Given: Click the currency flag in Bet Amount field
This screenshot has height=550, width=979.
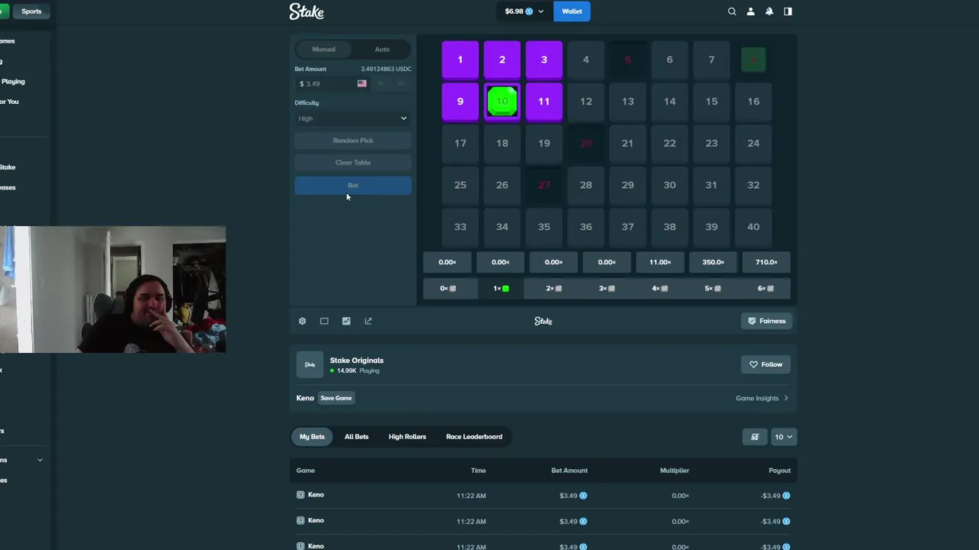Looking at the screenshot, I should pyautogui.click(x=362, y=84).
